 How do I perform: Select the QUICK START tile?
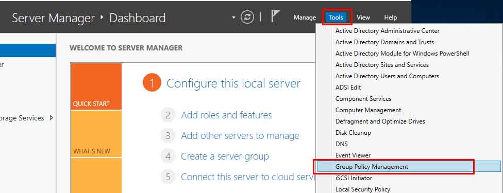pyautogui.click(x=96, y=86)
